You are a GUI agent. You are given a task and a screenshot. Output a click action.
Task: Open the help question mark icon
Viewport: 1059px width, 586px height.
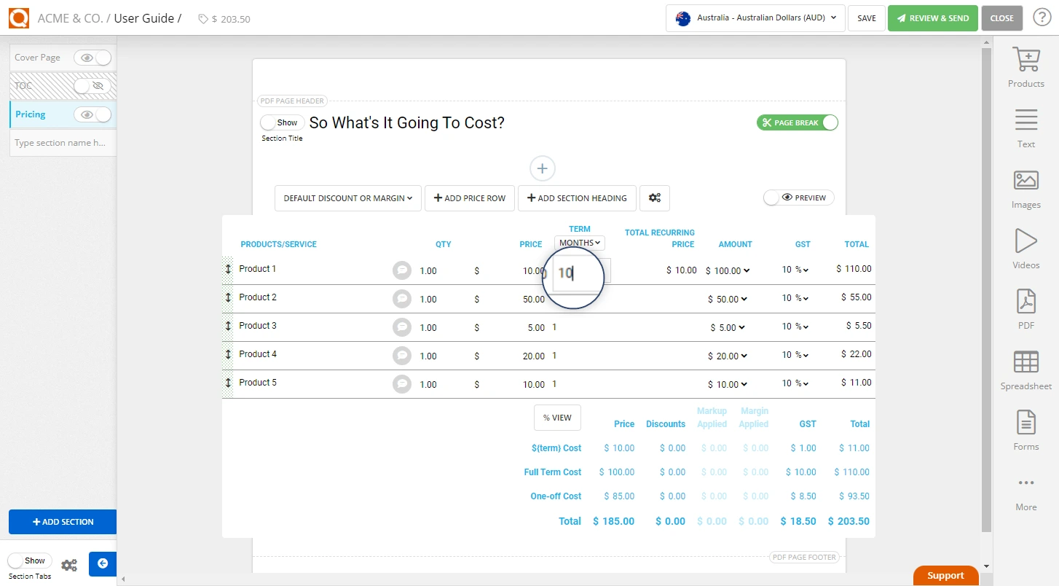1042,16
